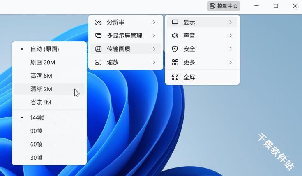The width and height of the screenshot is (302, 176).
Task: Click the 分辨率 resolution icon
Action: [99, 22]
